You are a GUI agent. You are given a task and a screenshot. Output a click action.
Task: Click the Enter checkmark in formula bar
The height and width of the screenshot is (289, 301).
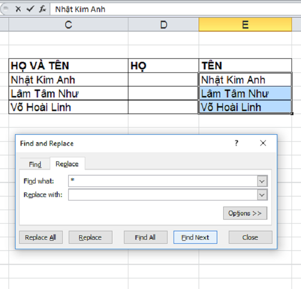point(30,9)
